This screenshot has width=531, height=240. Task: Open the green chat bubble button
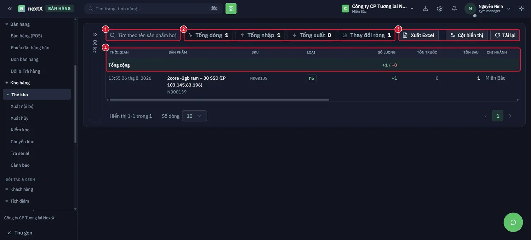point(513,222)
